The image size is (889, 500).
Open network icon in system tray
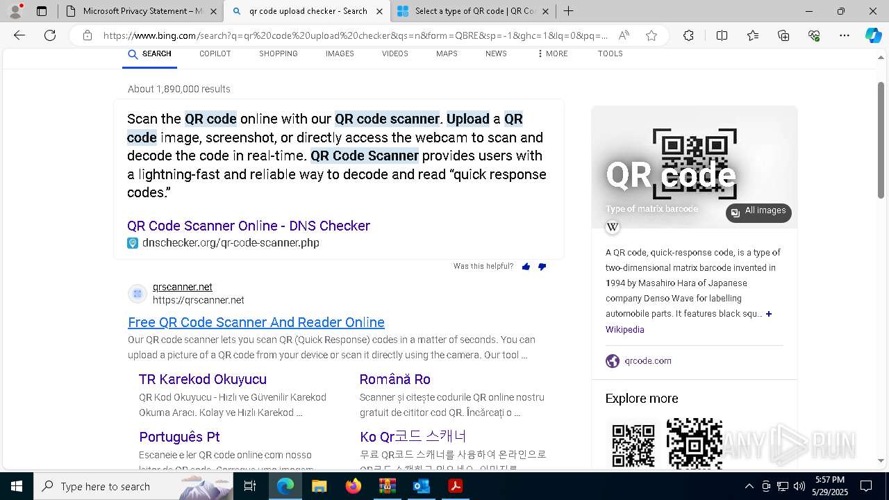coord(783,486)
